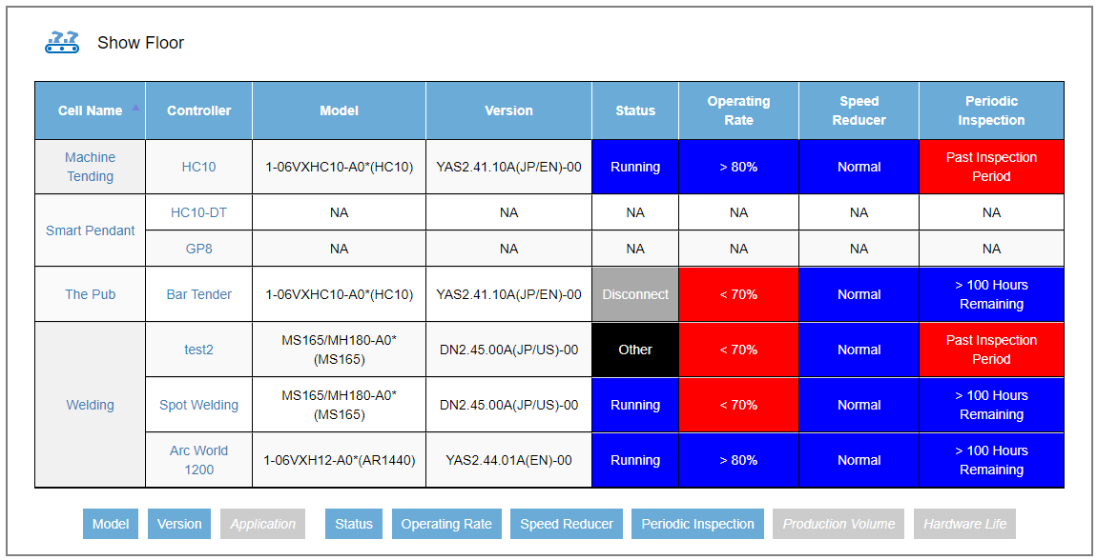Enable the Production Volume column
The image size is (1097, 560).
(x=838, y=524)
